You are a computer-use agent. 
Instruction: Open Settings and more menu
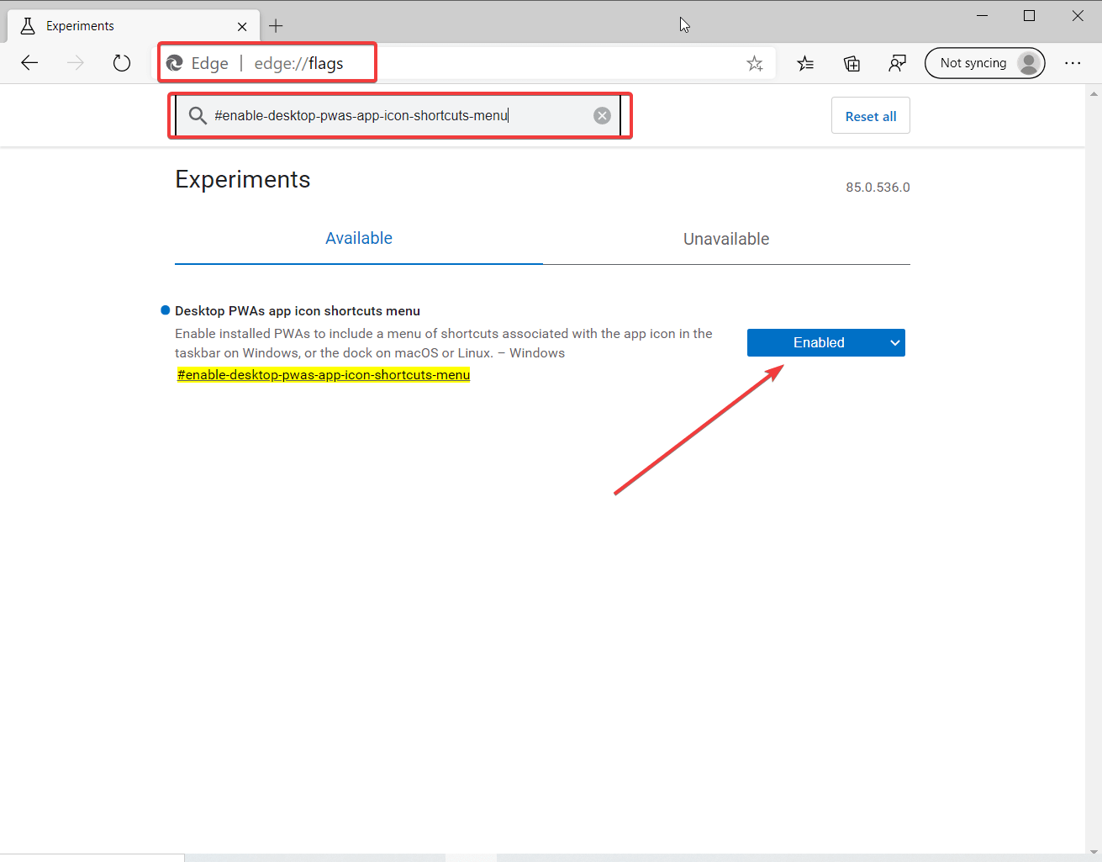coord(1073,63)
